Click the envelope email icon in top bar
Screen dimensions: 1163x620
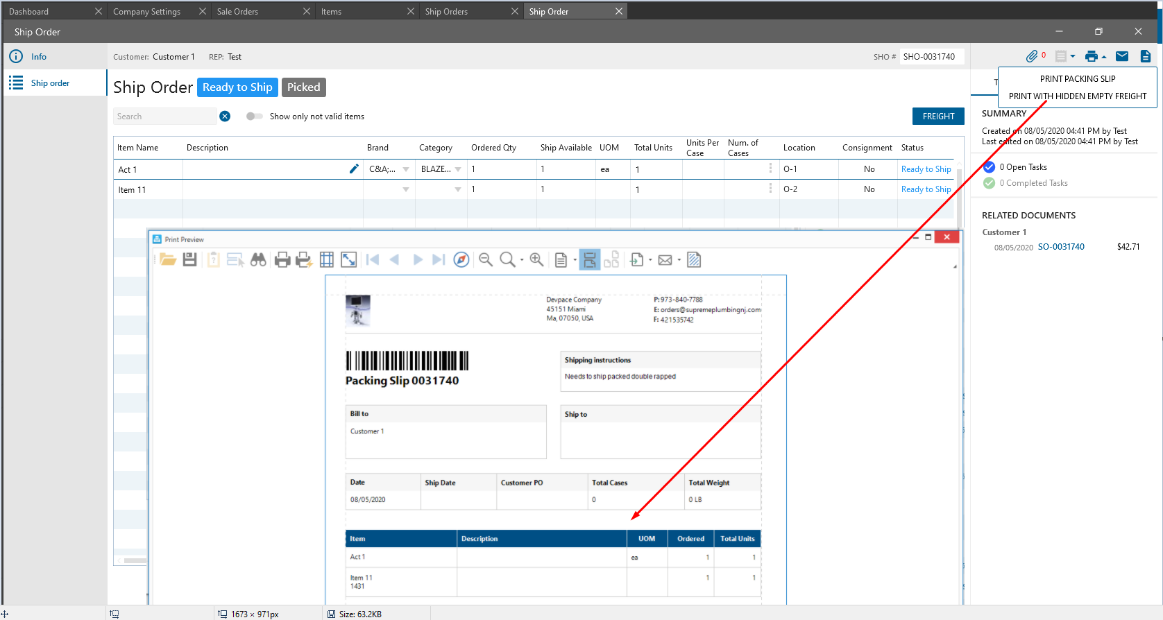tap(1122, 56)
